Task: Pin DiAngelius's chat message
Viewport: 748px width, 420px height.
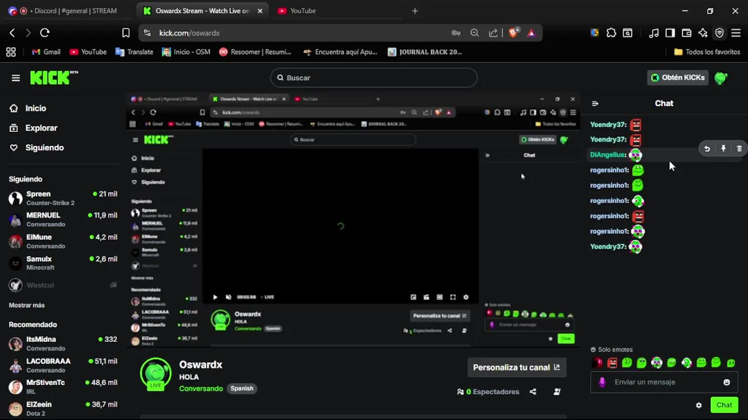Action: click(723, 149)
